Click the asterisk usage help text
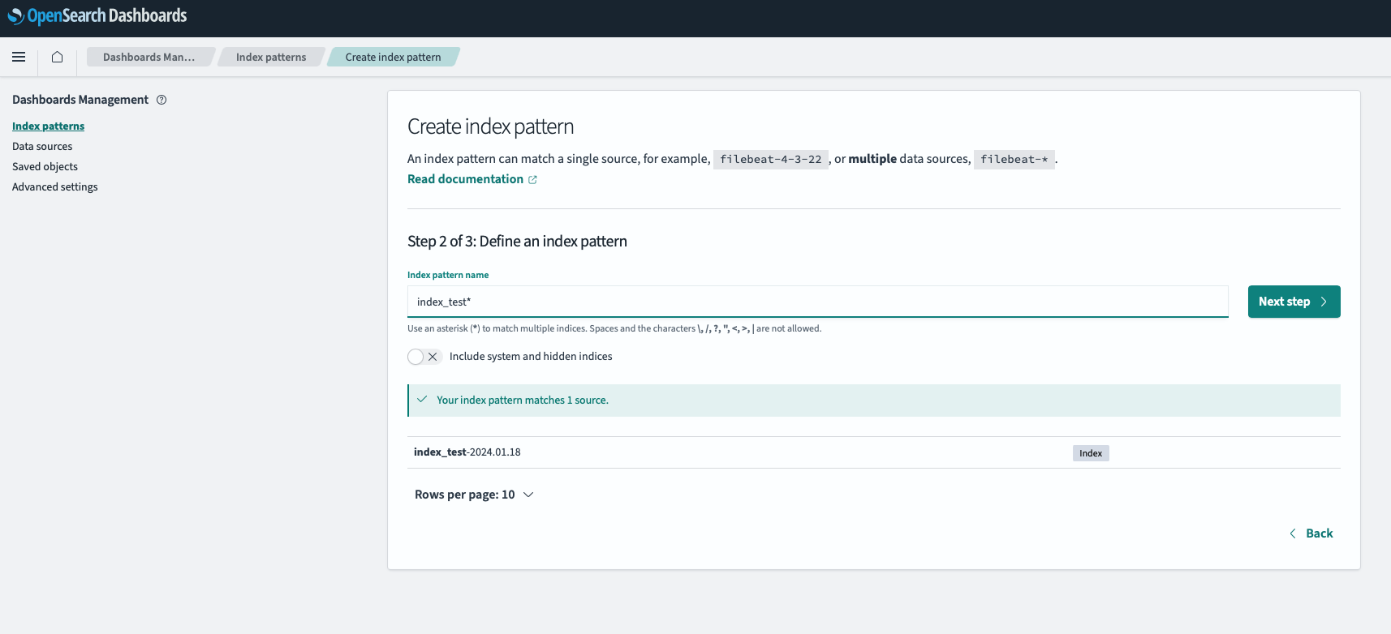The width and height of the screenshot is (1391, 634). click(614, 328)
